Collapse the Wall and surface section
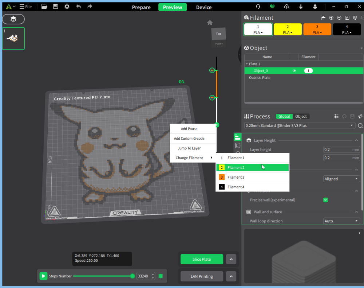Viewport: 364px width, 288px height. click(x=356, y=212)
